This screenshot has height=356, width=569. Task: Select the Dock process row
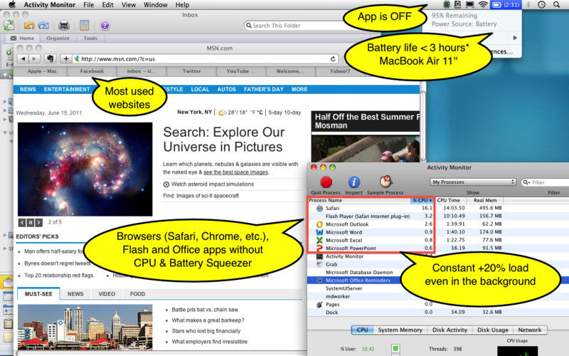coord(438,313)
